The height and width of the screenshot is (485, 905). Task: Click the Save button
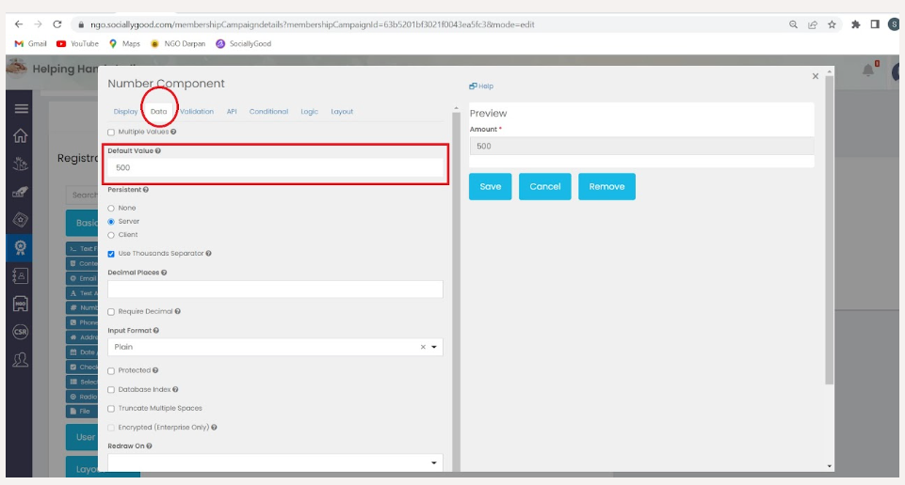pyautogui.click(x=490, y=187)
